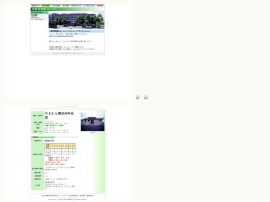Click the 長岡保養園 green banner title

pos(39,9)
